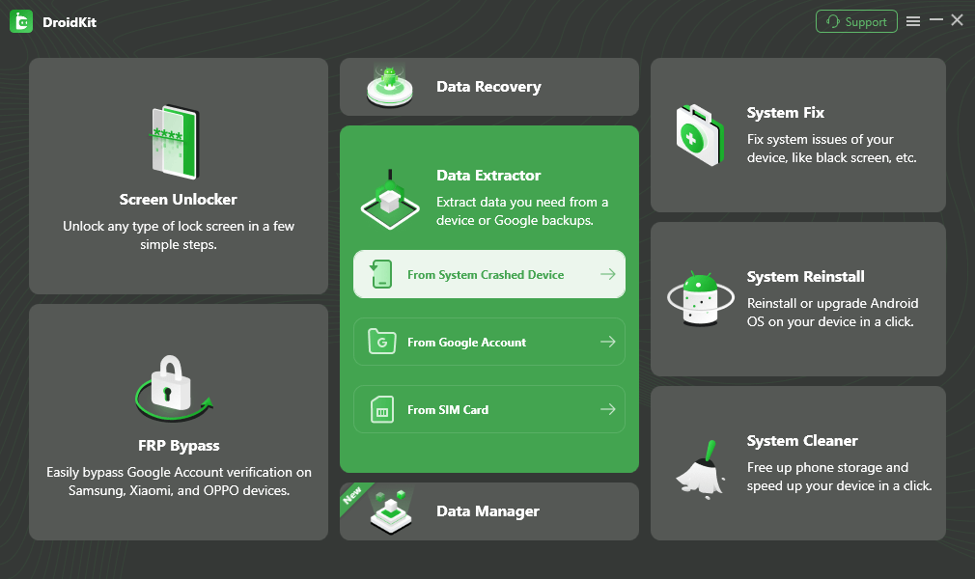Minimize the DroidKit window
The image size is (975, 579).
(935, 20)
